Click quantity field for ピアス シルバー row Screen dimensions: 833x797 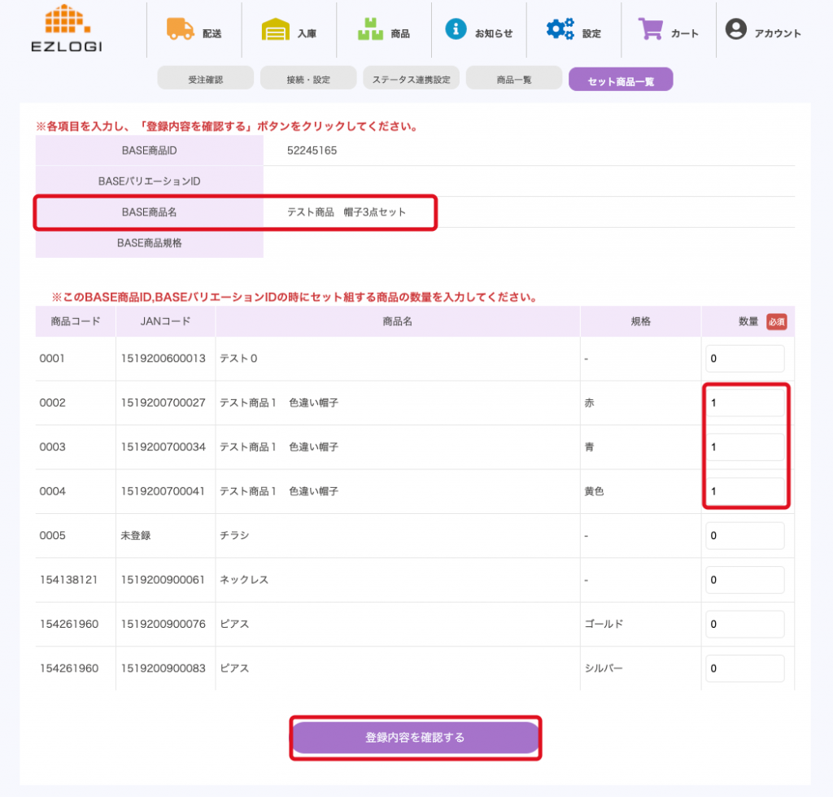(x=744, y=669)
